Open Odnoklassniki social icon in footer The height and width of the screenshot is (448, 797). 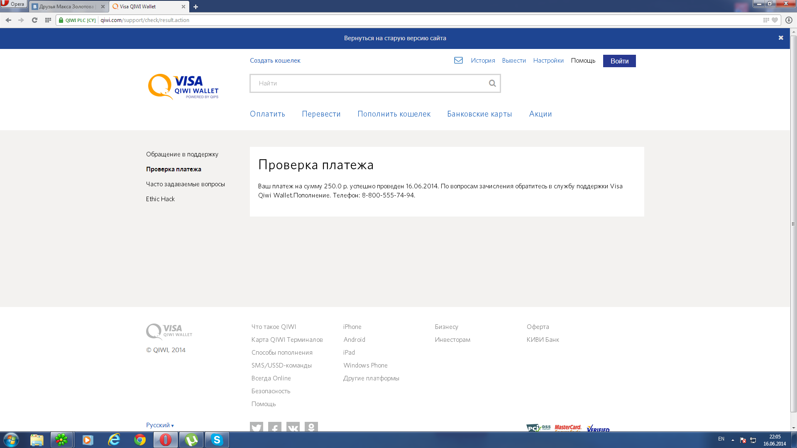point(311,427)
